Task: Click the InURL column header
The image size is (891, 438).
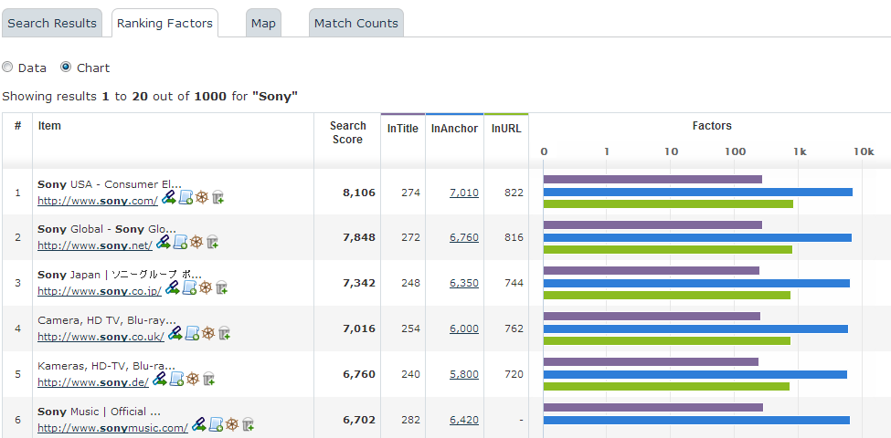Action: [x=506, y=129]
